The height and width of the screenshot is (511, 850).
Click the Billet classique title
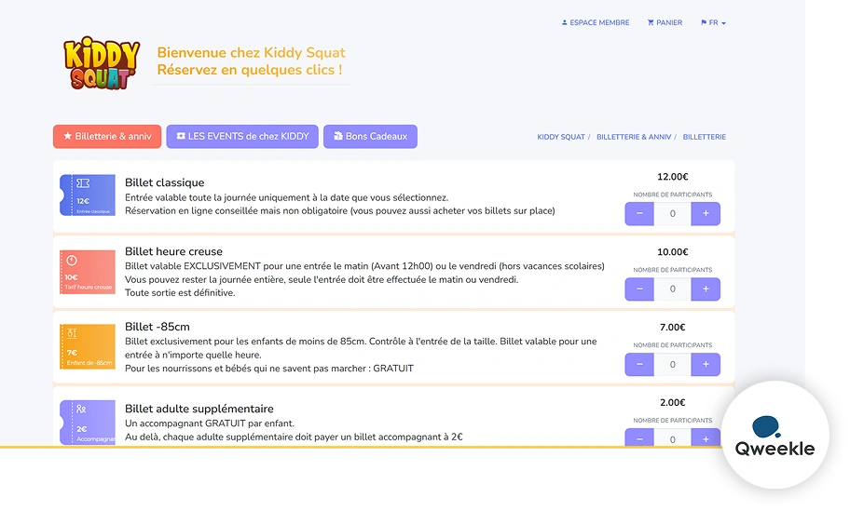point(165,182)
